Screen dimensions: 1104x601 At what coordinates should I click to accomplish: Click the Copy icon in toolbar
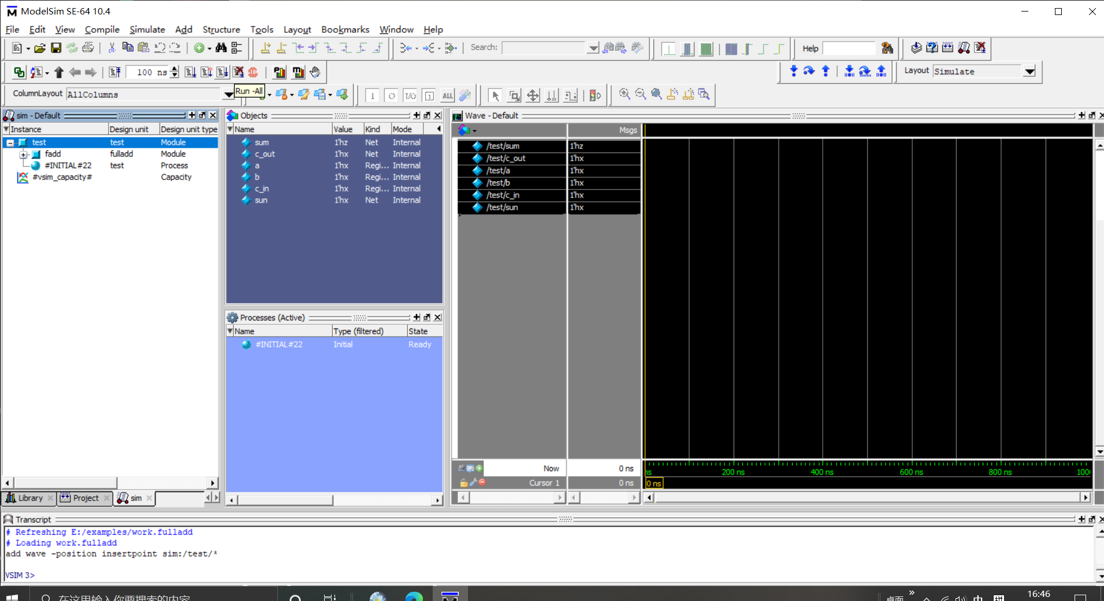(128, 48)
